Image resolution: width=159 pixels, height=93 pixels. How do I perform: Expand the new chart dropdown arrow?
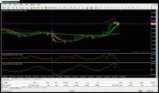5,8
